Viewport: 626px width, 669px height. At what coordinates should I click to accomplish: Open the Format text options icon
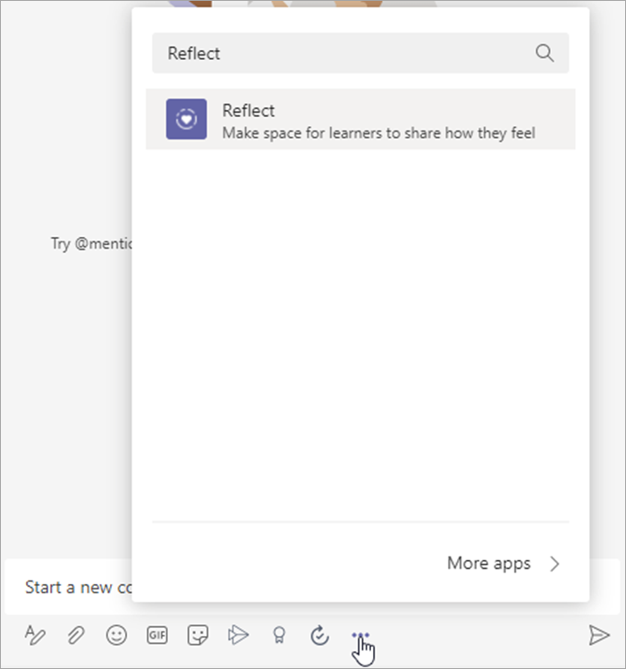point(35,635)
